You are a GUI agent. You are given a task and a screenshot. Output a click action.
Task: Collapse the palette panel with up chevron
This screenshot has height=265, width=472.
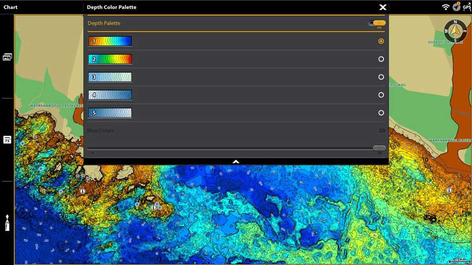point(236,161)
